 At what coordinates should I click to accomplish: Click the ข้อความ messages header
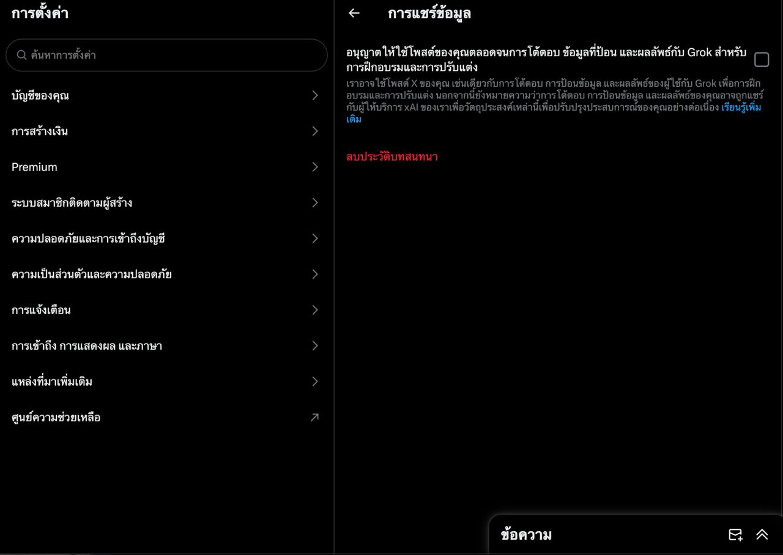(526, 535)
